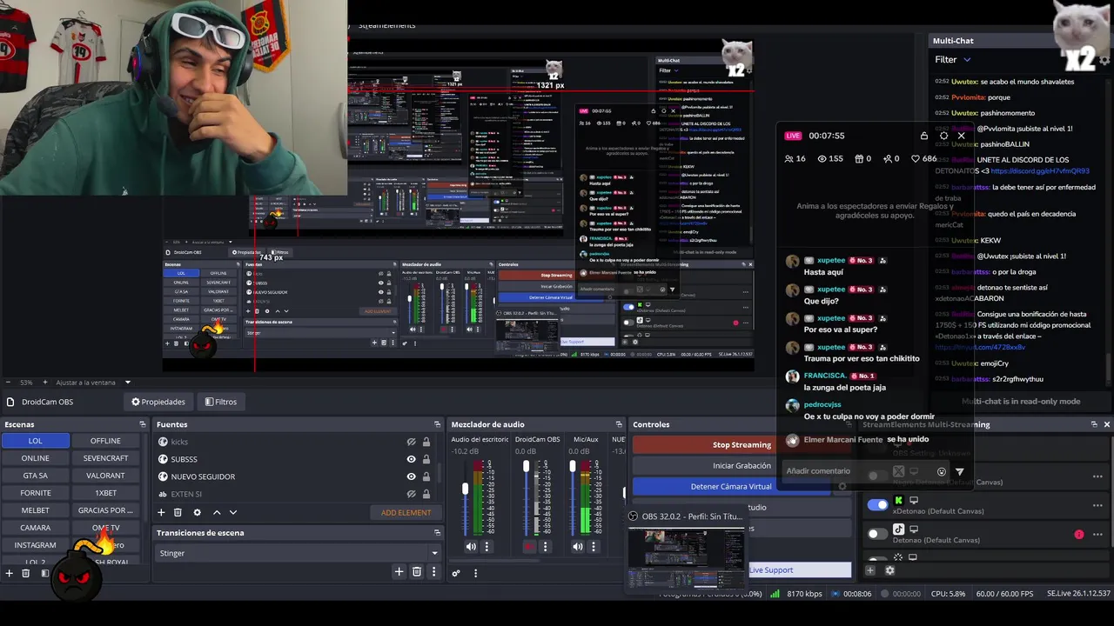Remove the current scene transition
This screenshot has height=626, width=1114.
pos(417,571)
